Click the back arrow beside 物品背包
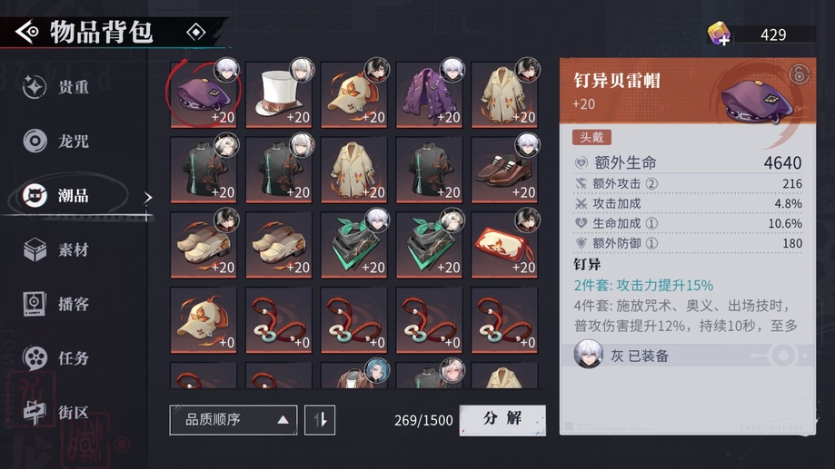Viewport: 835px width, 469px height. pyautogui.click(x=26, y=33)
